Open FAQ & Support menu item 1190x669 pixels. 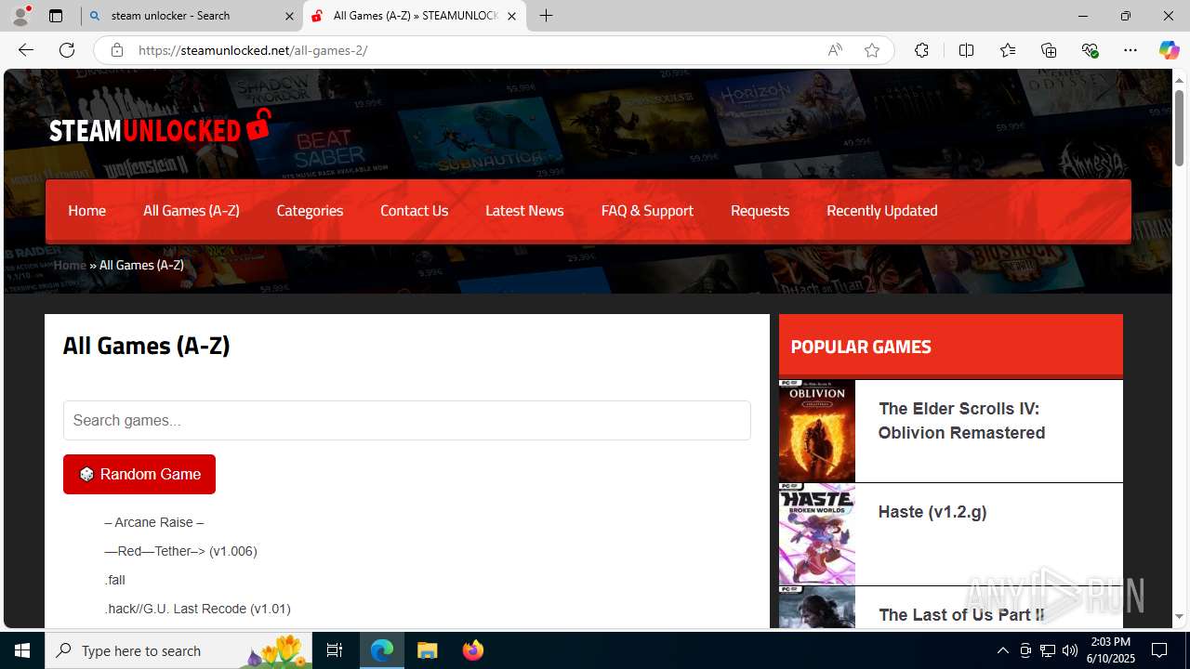pyautogui.click(x=647, y=210)
